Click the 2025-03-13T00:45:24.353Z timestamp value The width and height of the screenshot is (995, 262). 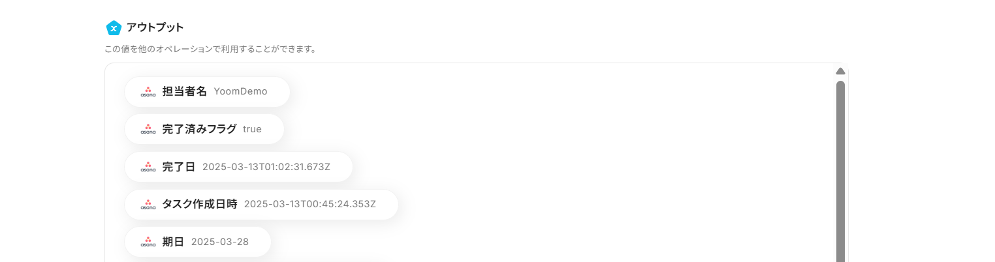(x=309, y=205)
